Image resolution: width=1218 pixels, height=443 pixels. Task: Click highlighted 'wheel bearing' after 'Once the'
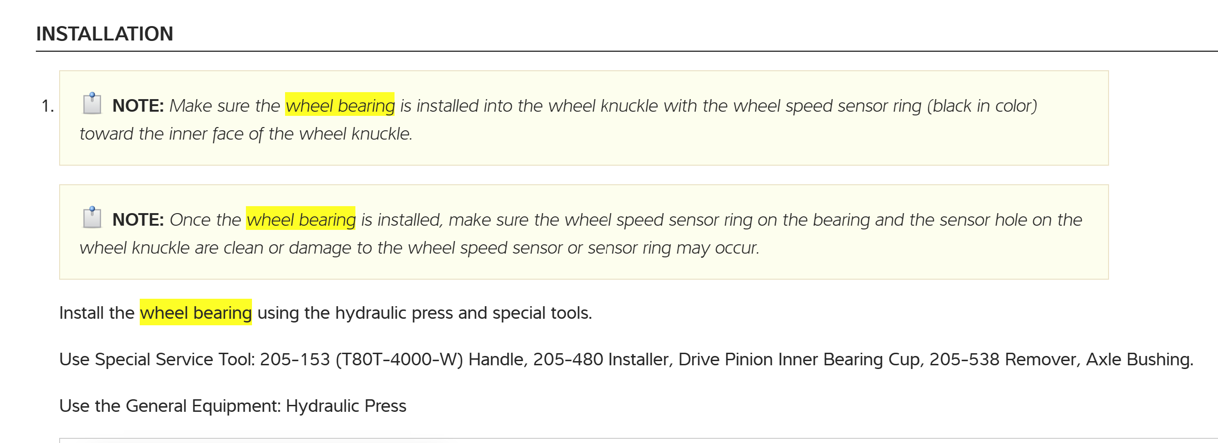point(301,220)
